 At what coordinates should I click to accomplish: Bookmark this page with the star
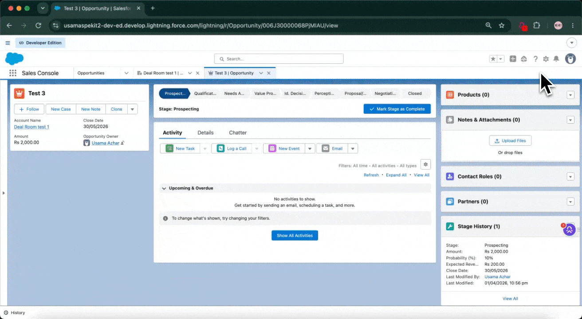click(x=502, y=25)
